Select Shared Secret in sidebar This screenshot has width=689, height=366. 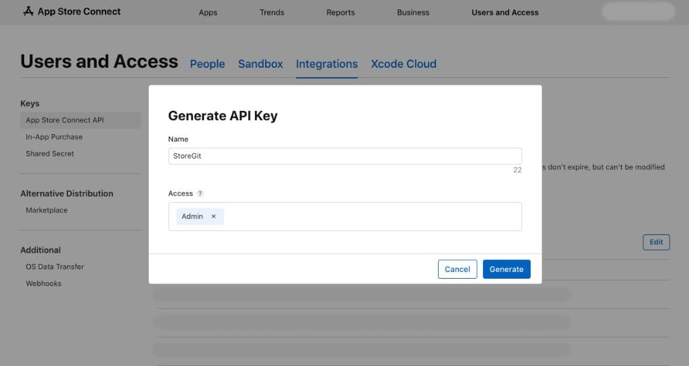[50, 154]
